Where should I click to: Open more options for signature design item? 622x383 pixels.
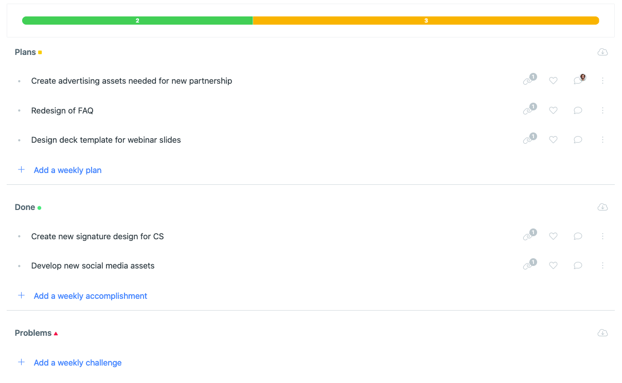(x=602, y=236)
